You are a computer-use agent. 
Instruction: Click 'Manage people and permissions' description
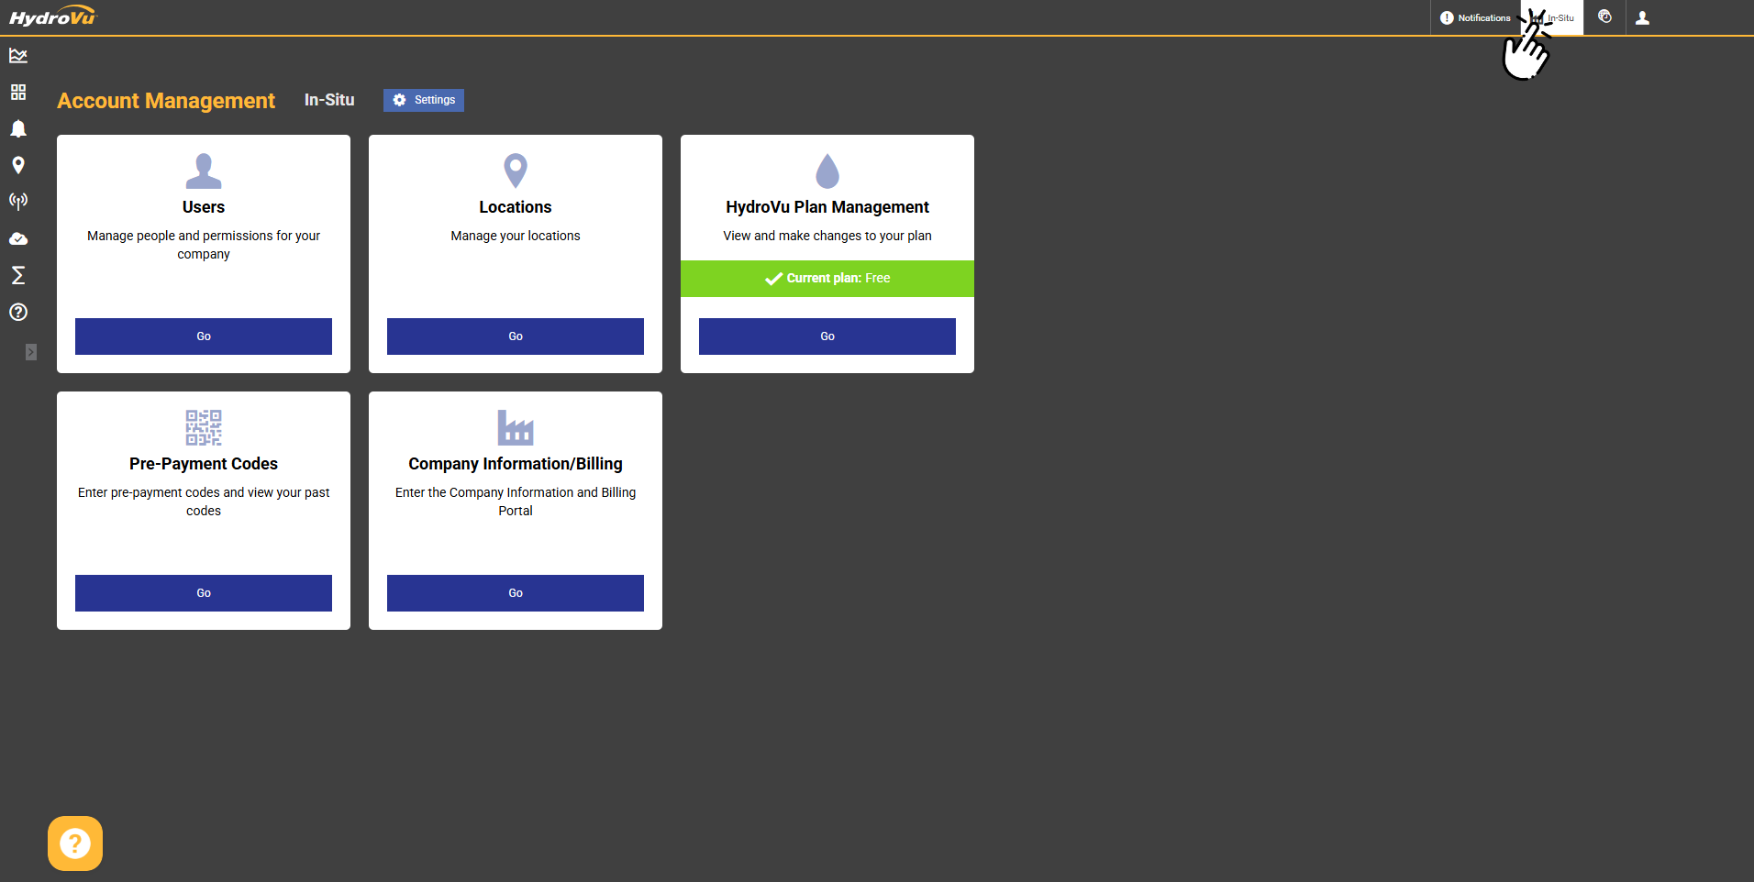pyautogui.click(x=204, y=245)
